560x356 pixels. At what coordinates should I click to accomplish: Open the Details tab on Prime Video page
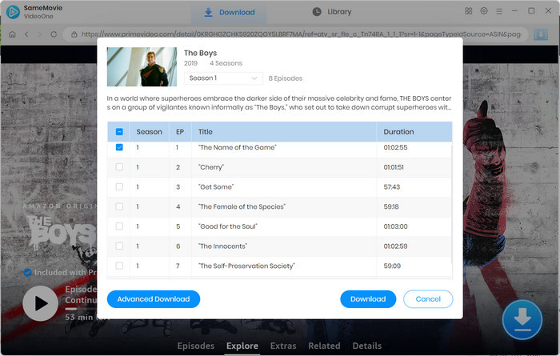[x=366, y=346]
